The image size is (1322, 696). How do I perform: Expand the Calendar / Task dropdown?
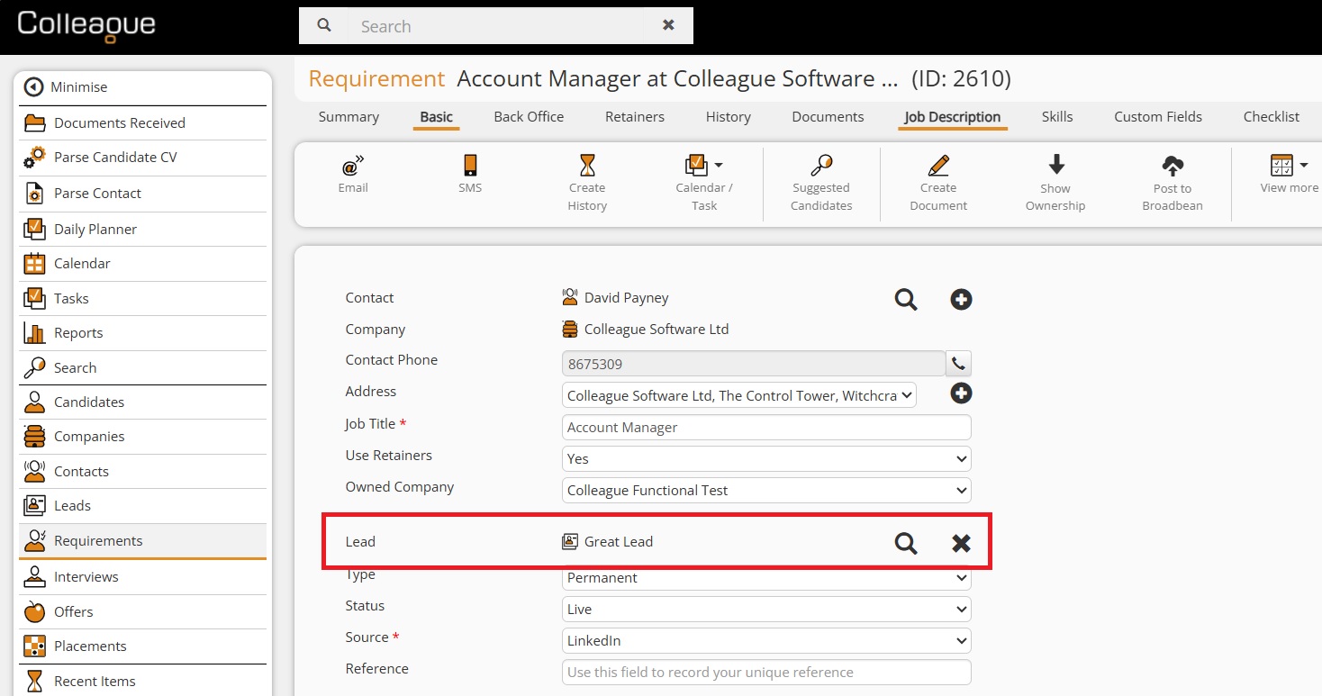click(718, 166)
